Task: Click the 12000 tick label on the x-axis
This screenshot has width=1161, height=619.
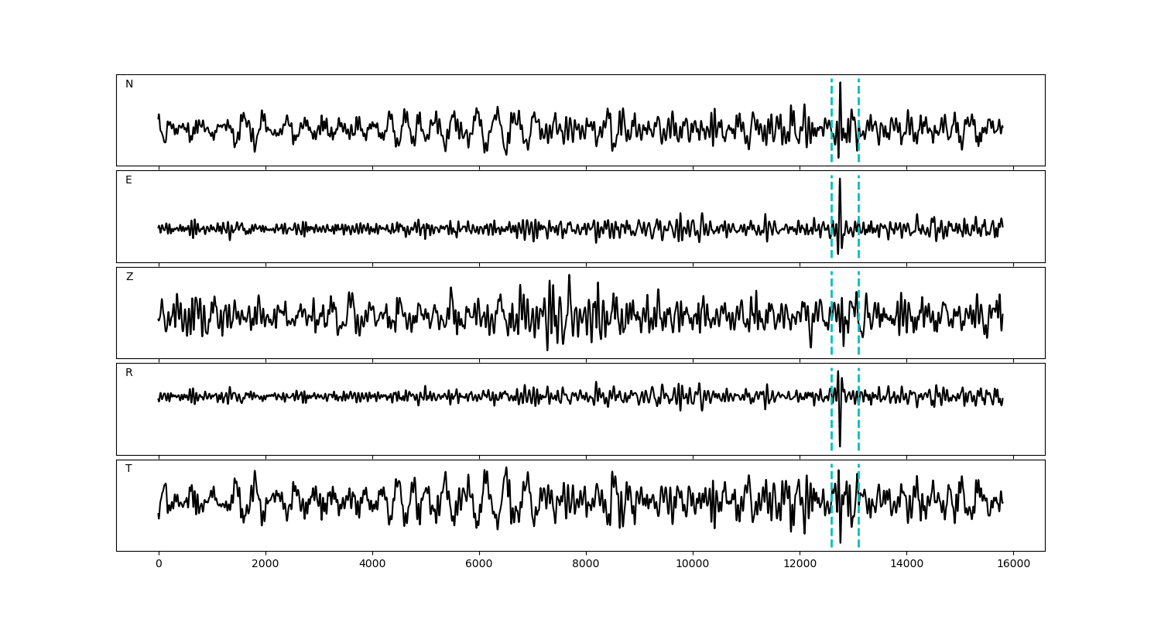Action: pos(800,564)
